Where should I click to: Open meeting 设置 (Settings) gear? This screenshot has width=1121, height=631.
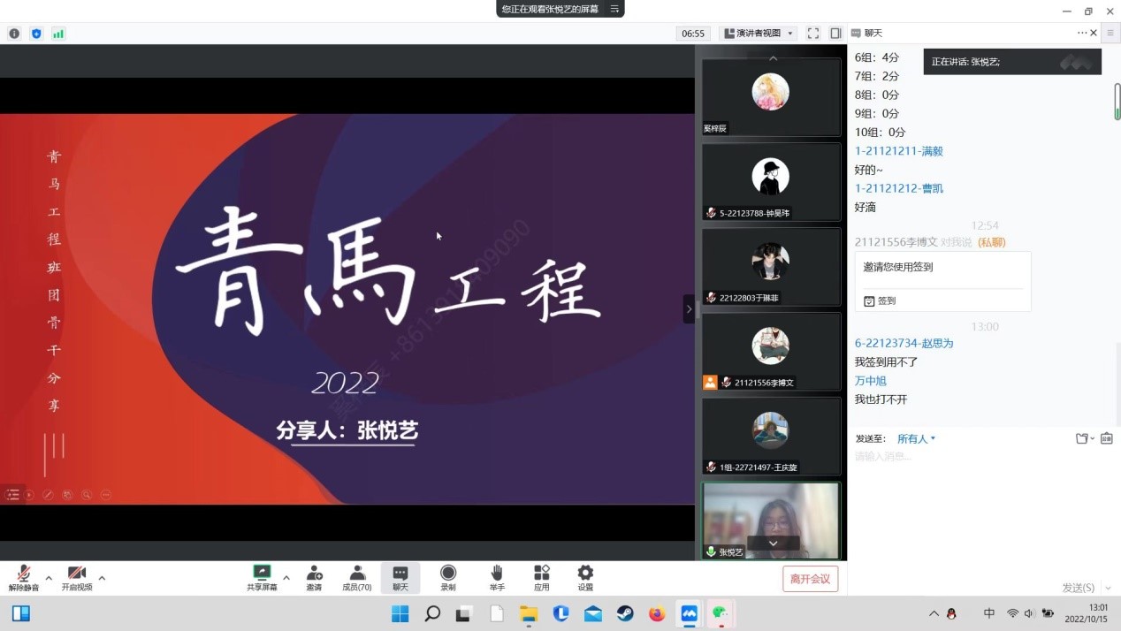[585, 574]
